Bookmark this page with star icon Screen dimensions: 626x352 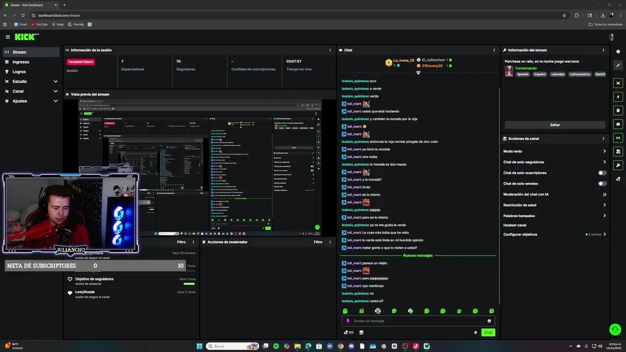(x=564, y=15)
